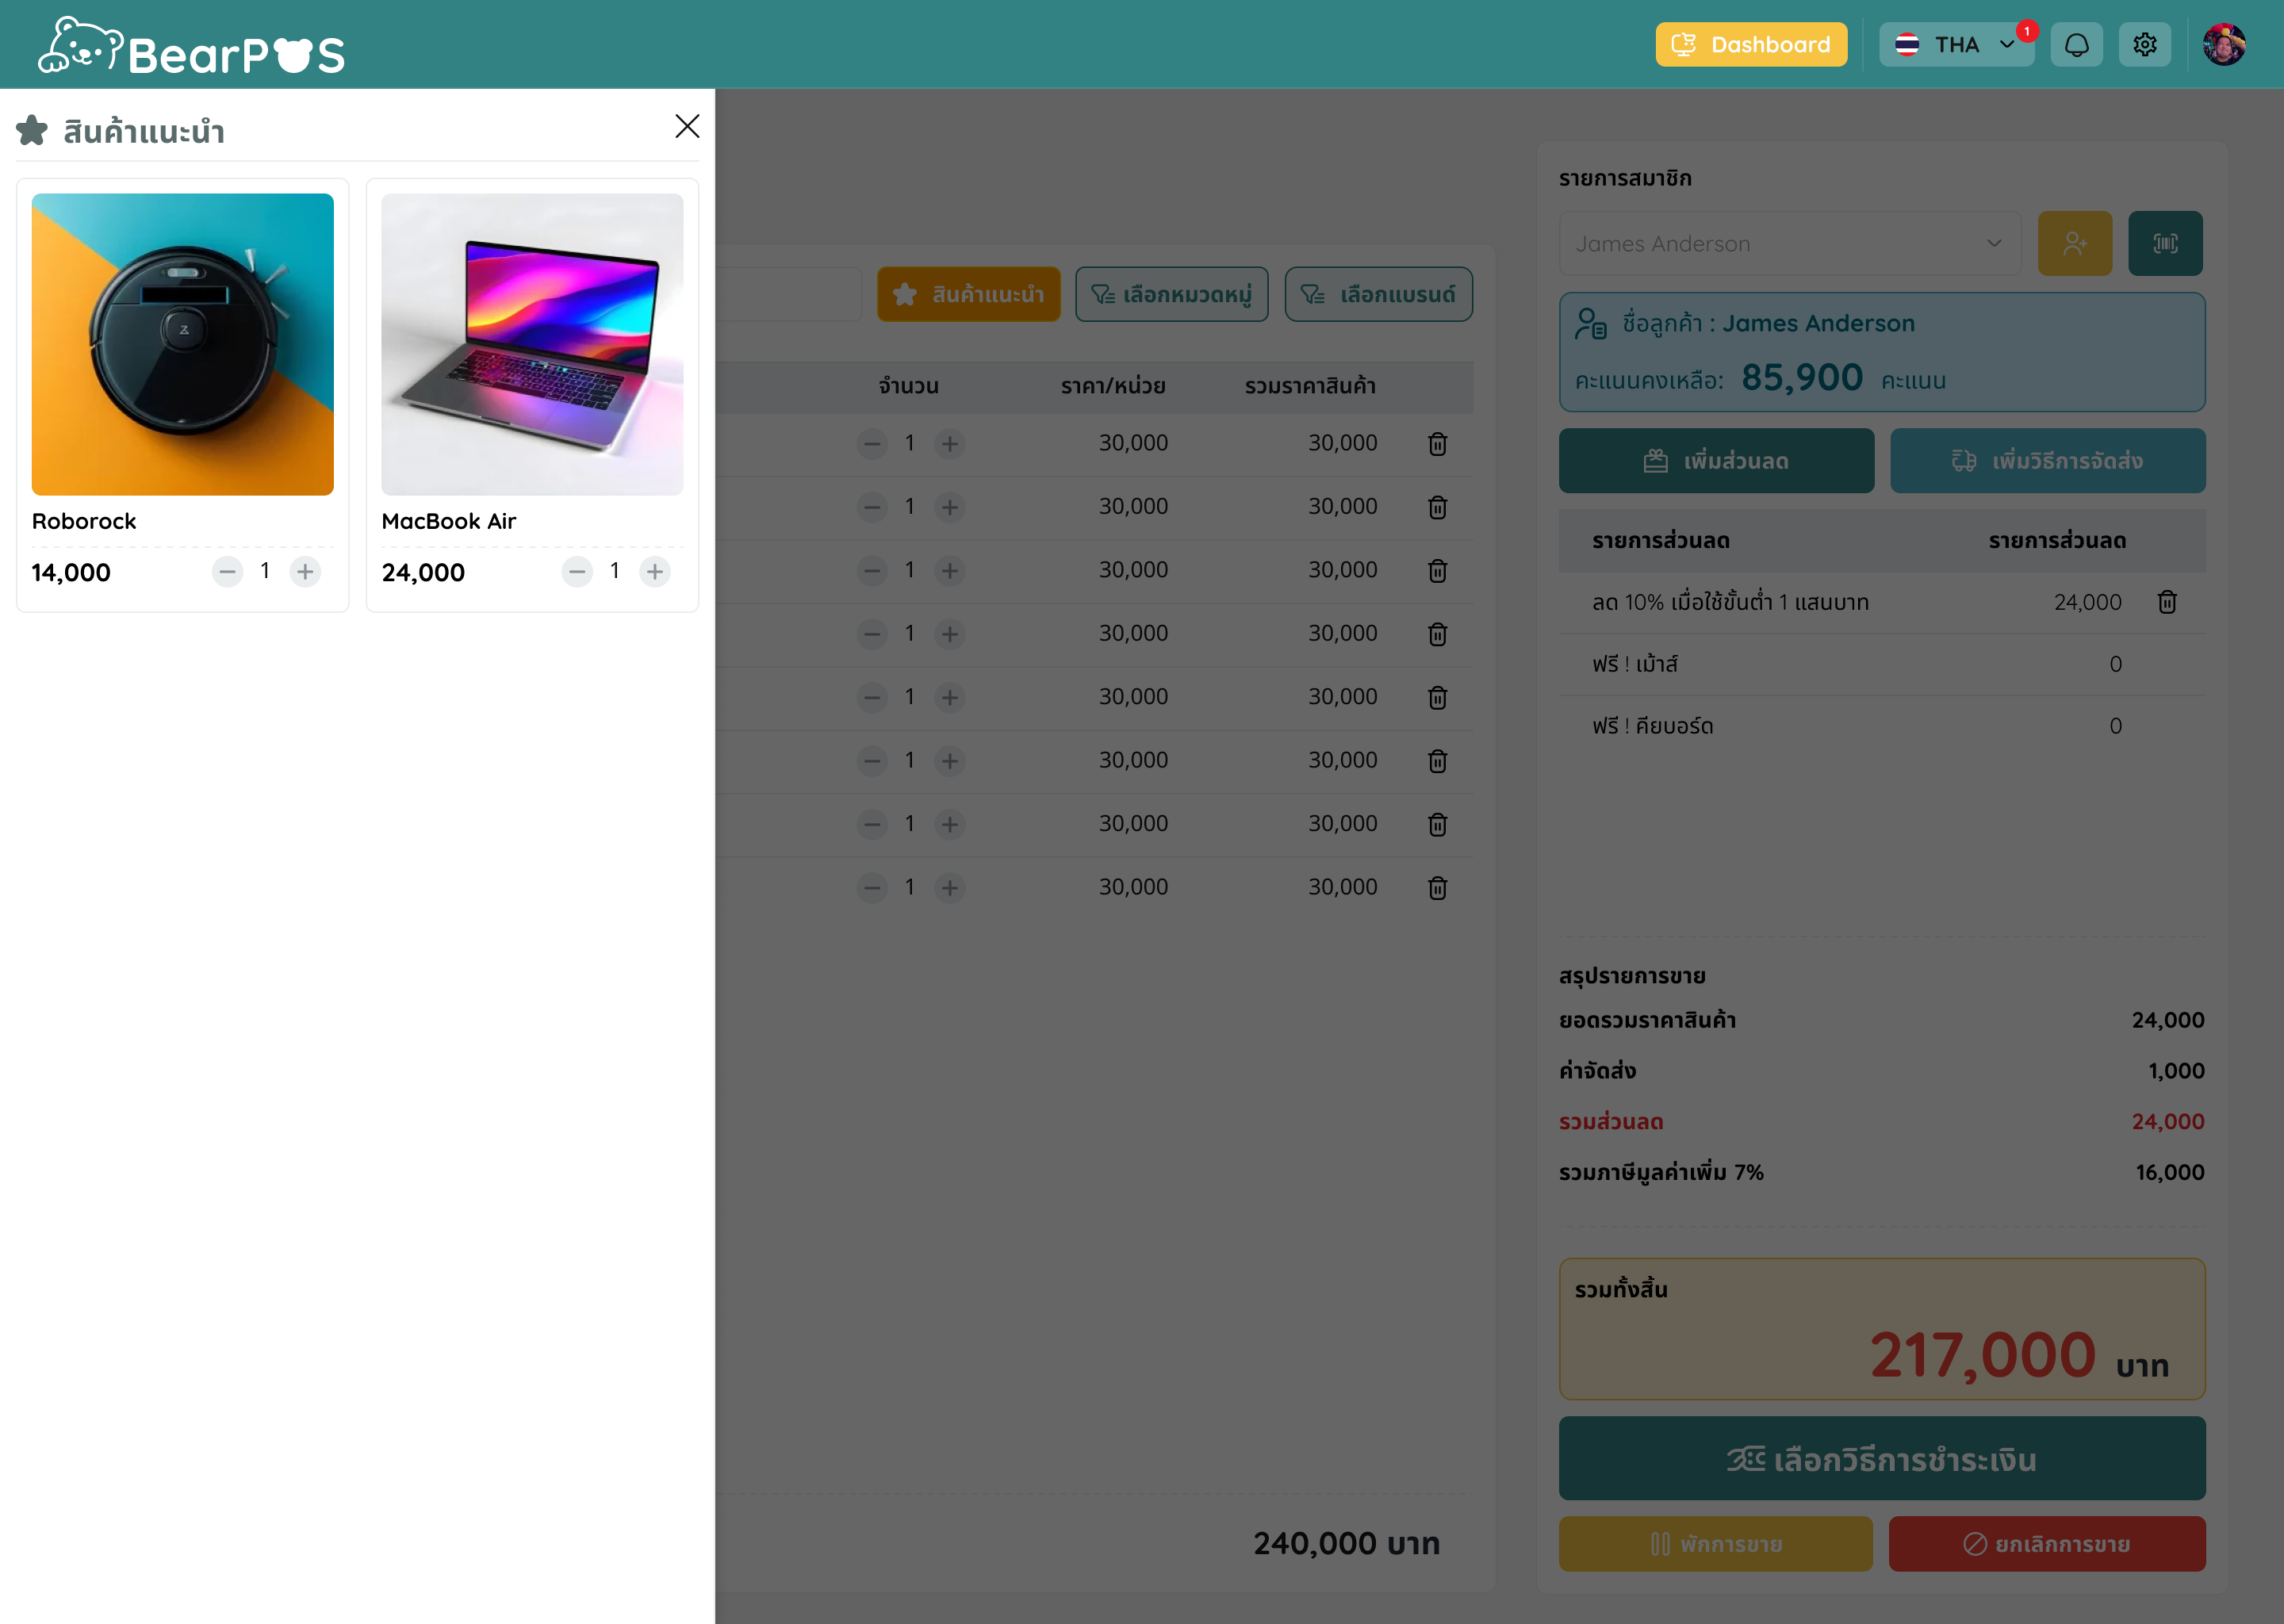
Task: Click the customer name ชื่อลูกค้า : James Anderson
Action: [x=1768, y=323]
